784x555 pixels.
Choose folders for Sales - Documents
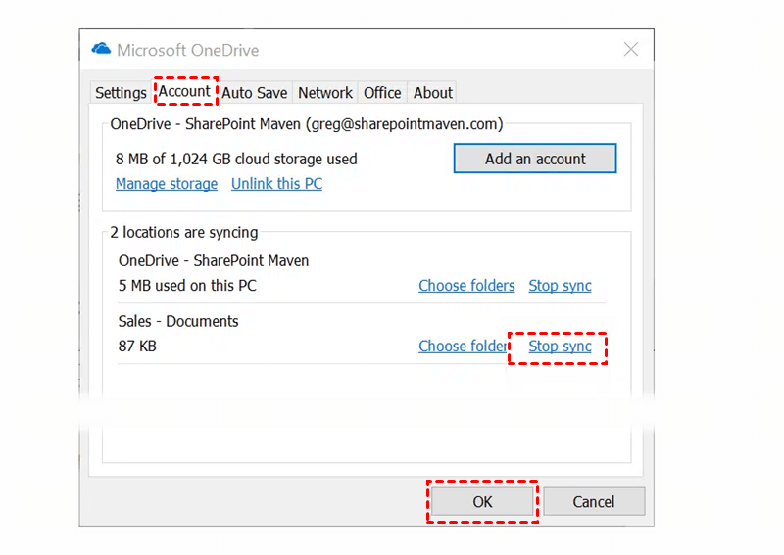click(463, 347)
